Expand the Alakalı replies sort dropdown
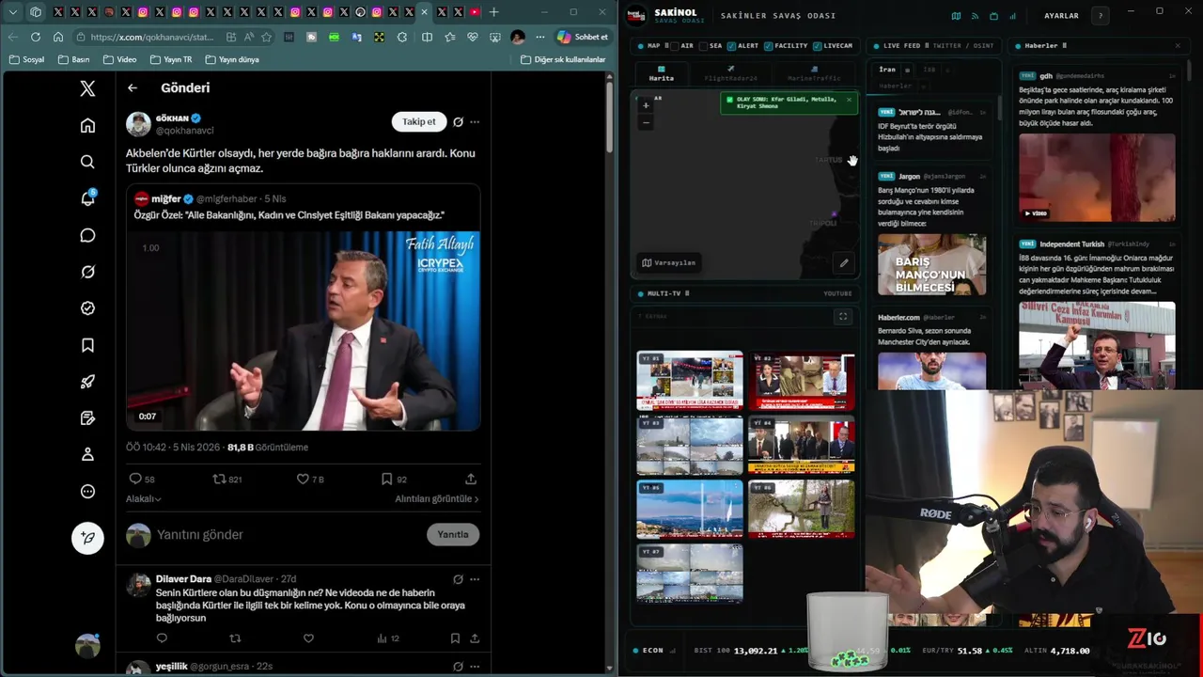 pyautogui.click(x=144, y=499)
